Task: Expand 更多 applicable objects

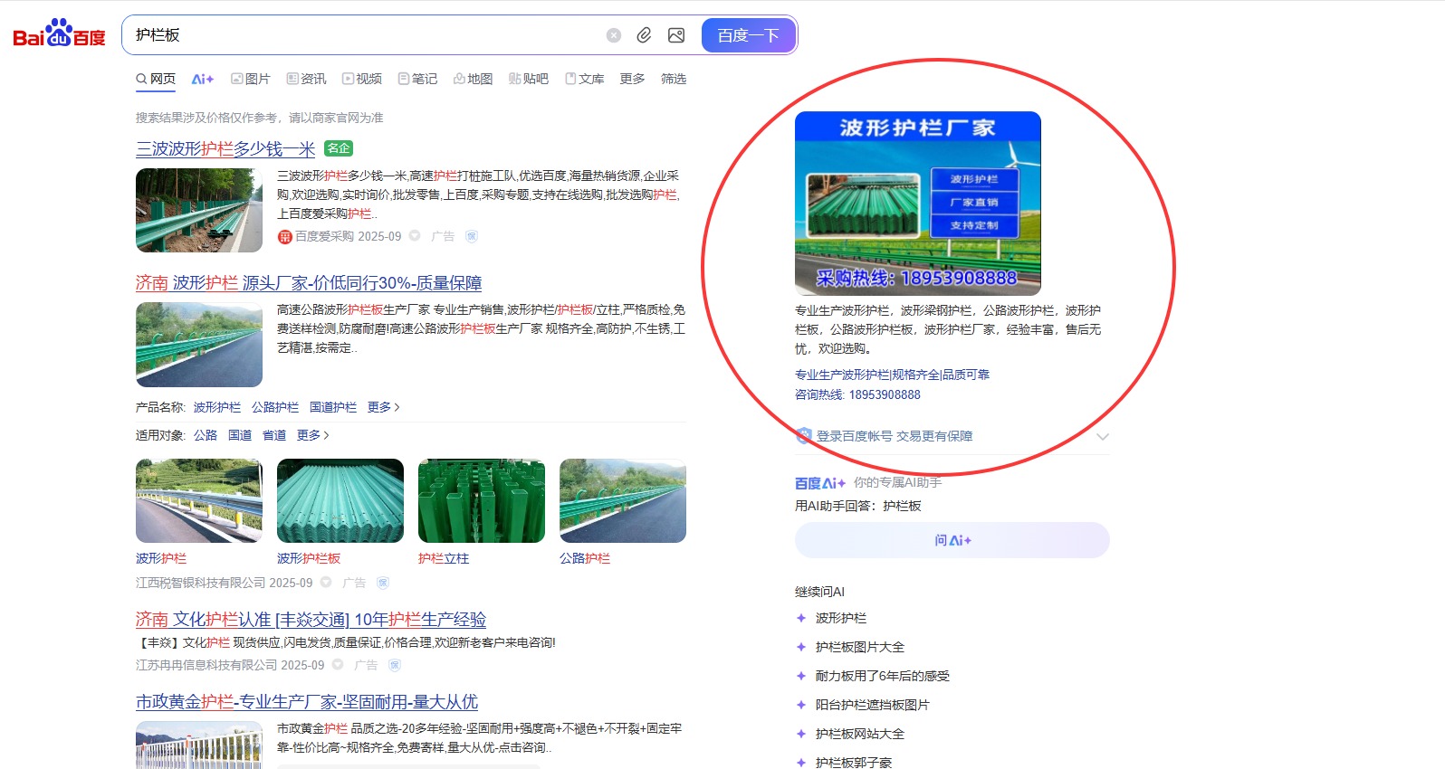Action: 312,435
